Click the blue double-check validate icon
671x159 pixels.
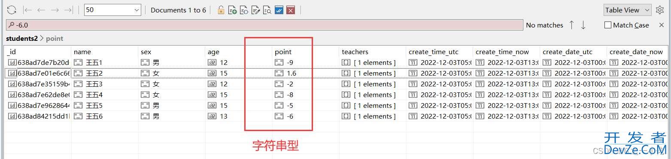point(279,10)
